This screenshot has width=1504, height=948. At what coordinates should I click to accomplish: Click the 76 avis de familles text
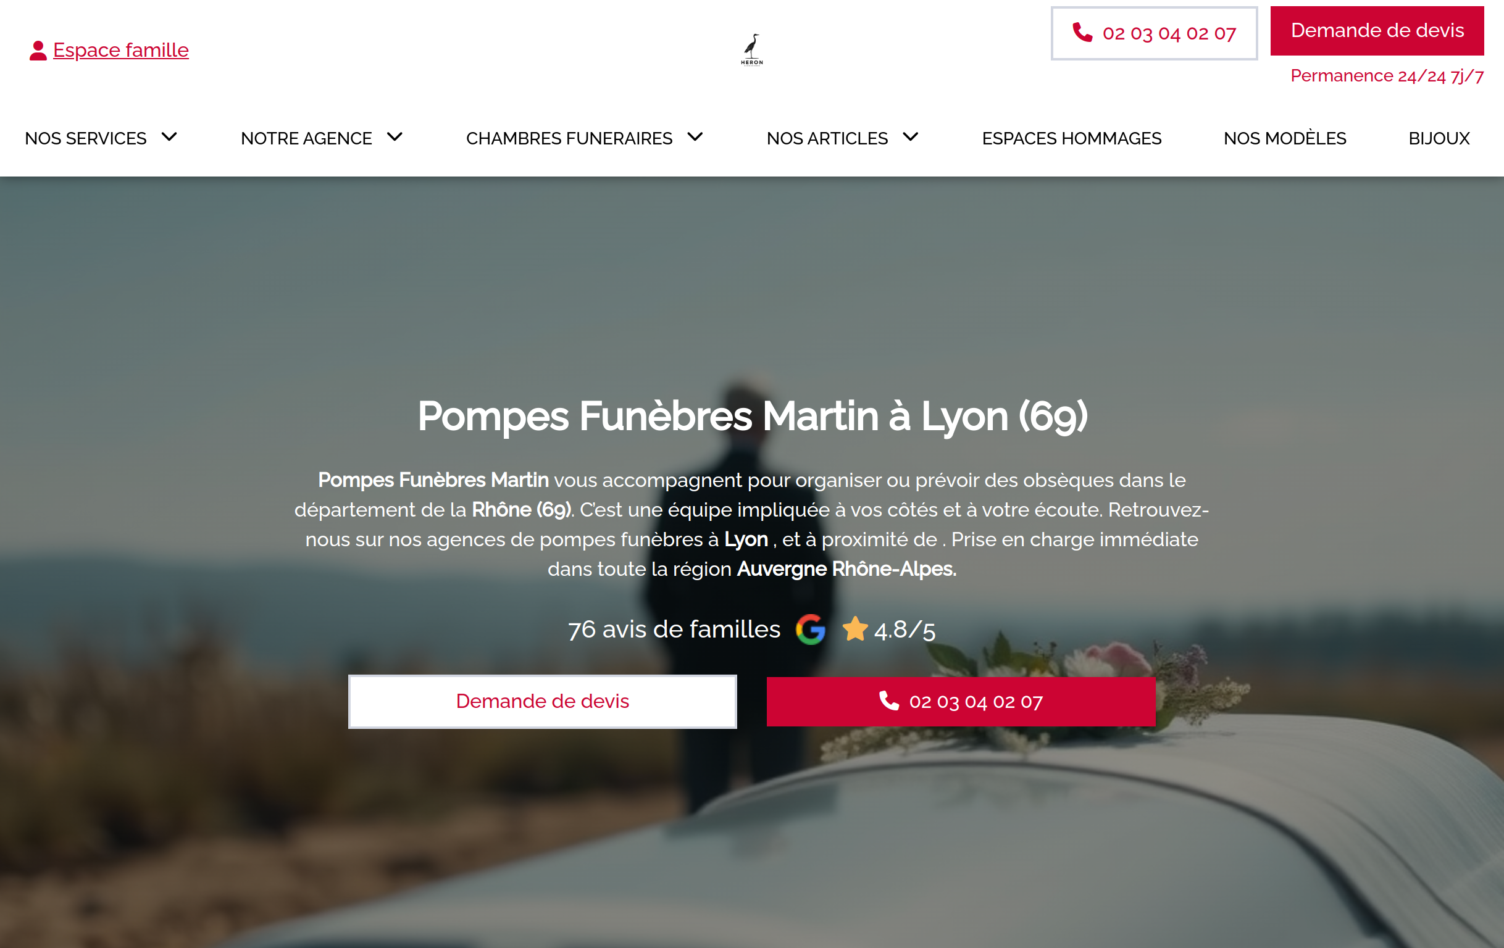pyautogui.click(x=674, y=630)
